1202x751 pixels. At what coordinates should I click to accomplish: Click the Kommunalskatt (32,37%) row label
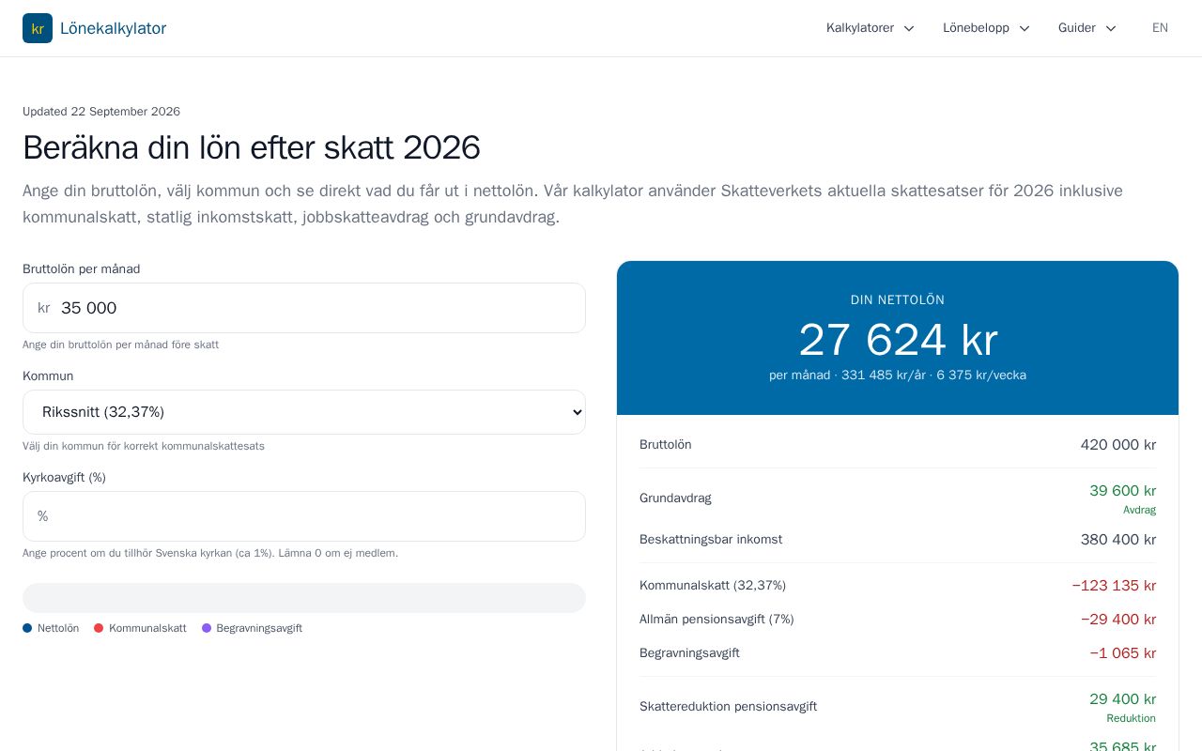(x=713, y=586)
